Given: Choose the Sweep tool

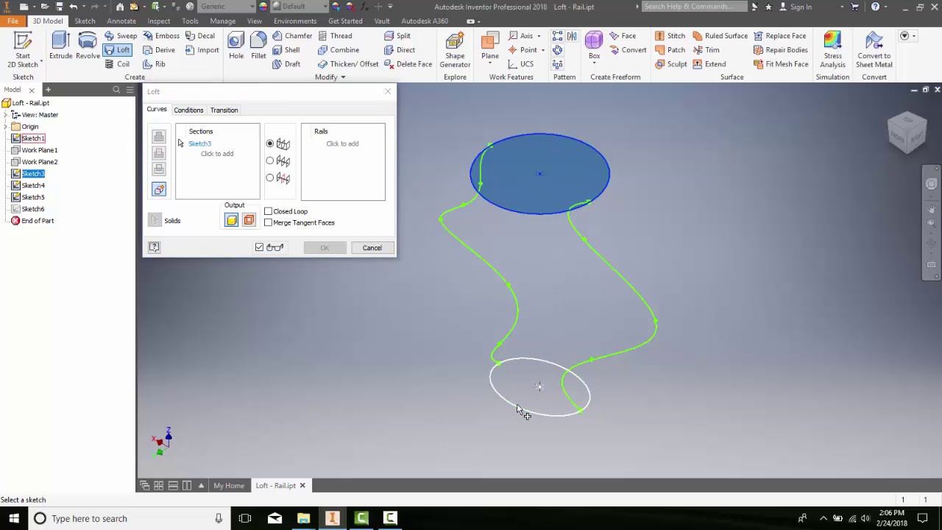Looking at the screenshot, I should point(120,35).
